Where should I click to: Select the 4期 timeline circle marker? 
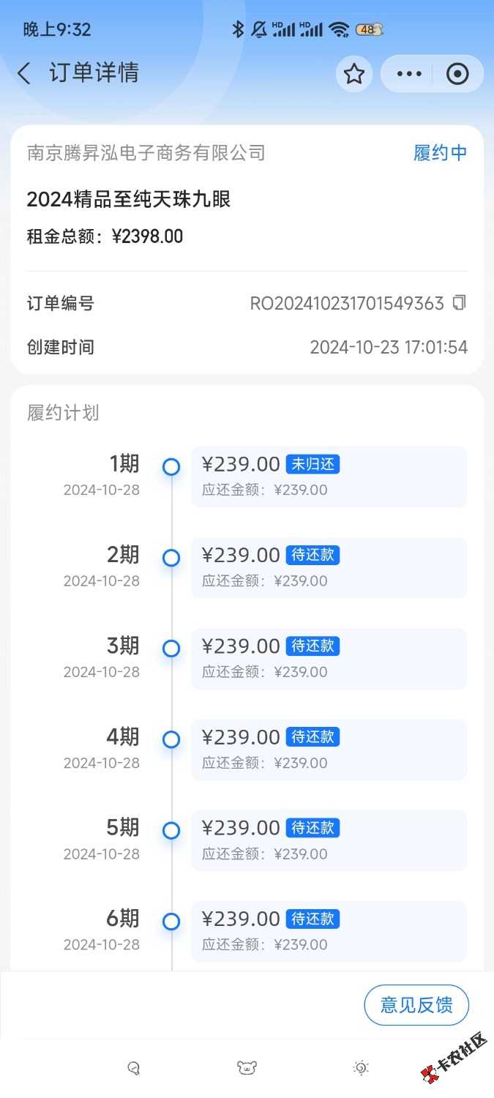(171, 739)
